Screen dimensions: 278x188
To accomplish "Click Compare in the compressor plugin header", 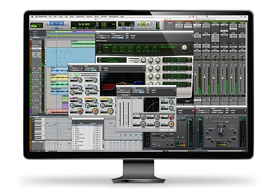I will [x=141, y=92].
